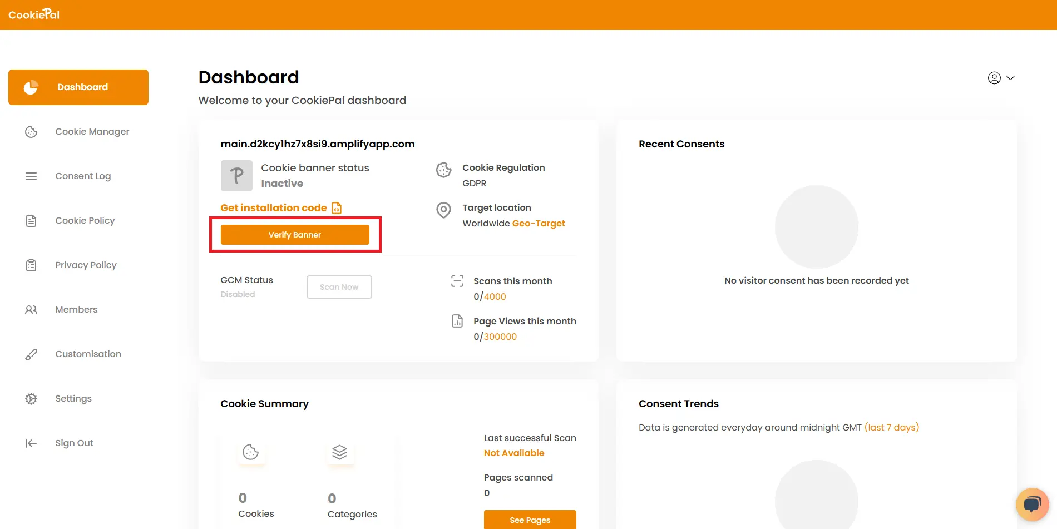Click the CookiePal logo
This screenshot has width=1057, height=529.
coord(34,14)
